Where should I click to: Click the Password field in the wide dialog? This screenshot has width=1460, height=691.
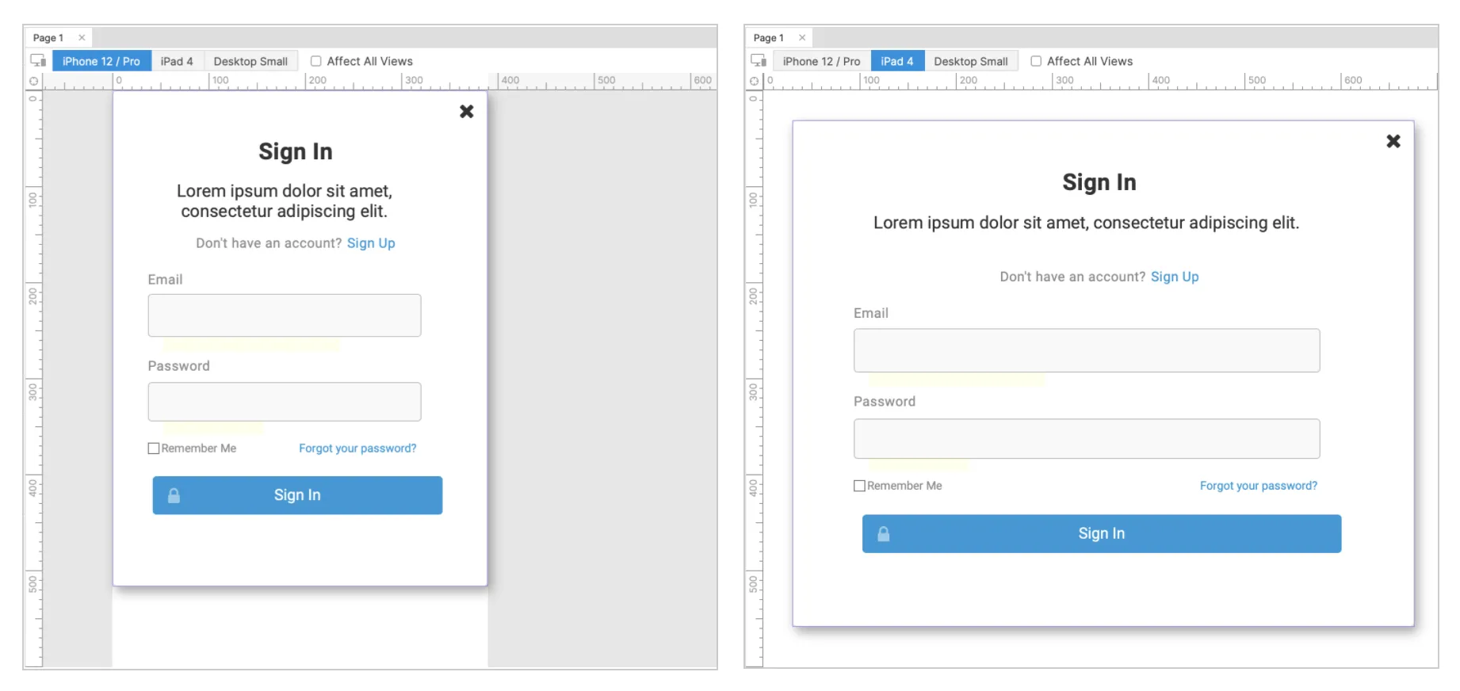tap(1086, 439)
